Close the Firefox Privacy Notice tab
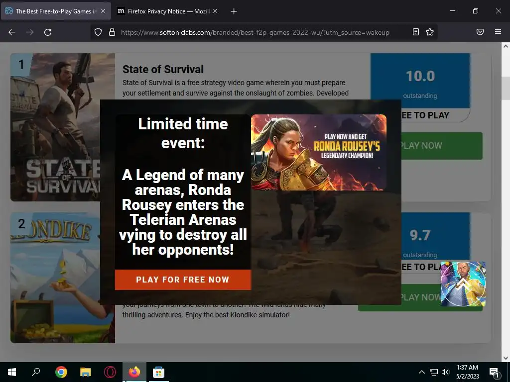 click(215, 11)
